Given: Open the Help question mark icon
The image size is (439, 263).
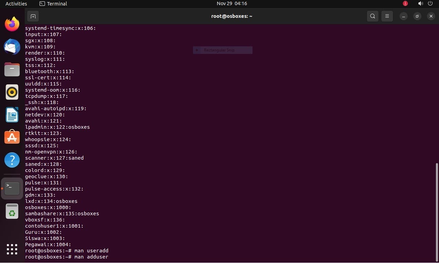Looking at the screenshot, I should (12, 160).
